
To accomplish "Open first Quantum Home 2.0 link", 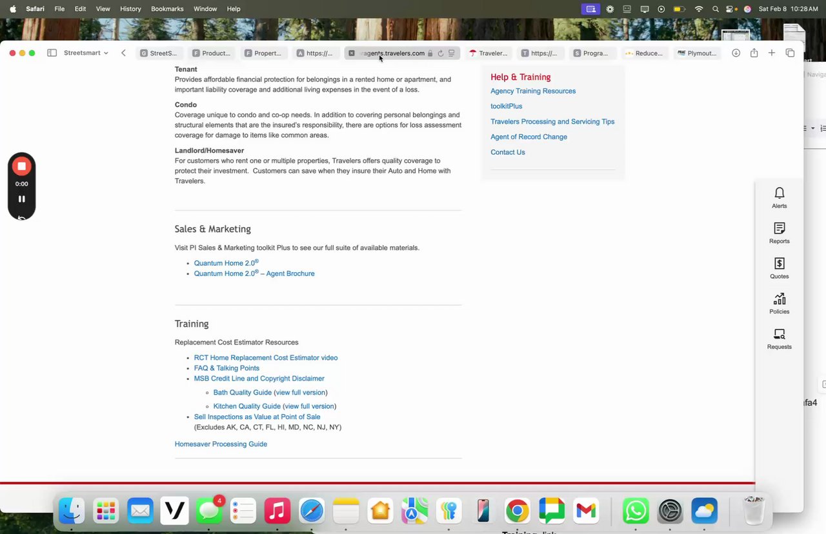I will click(x=227, y=262).
